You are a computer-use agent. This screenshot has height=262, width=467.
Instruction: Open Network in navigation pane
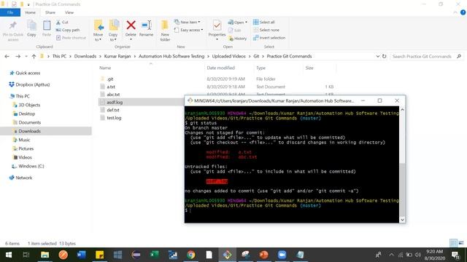(x=23, y=178)
